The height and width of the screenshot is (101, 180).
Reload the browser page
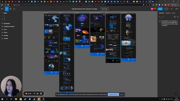point(8,5)
